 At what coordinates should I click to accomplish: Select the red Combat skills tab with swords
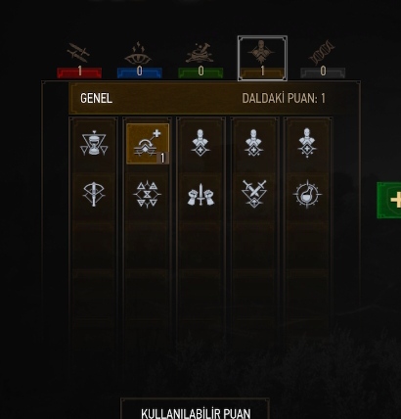click(79, 60)
